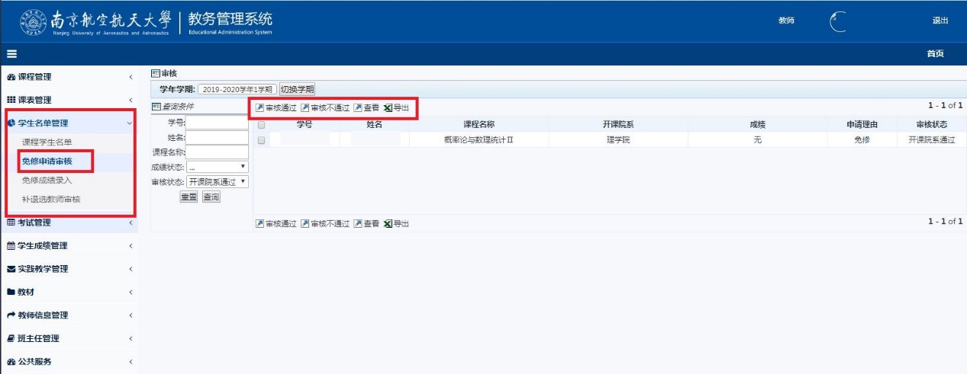The image size is (967, 374).
Task: Open the 审核状态 dropdown filter
Action: tap(218, 181)
